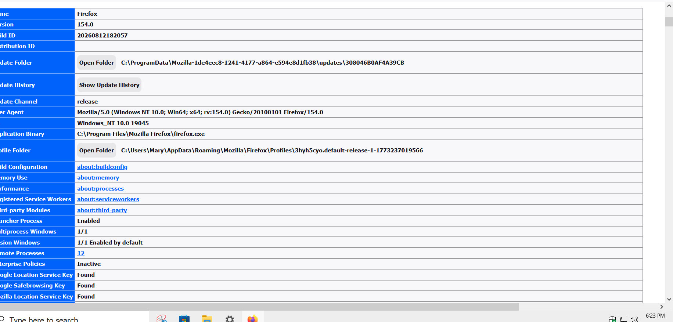Click the Remote Processes row header
673x322 pixels.
[x=37, y=253]
